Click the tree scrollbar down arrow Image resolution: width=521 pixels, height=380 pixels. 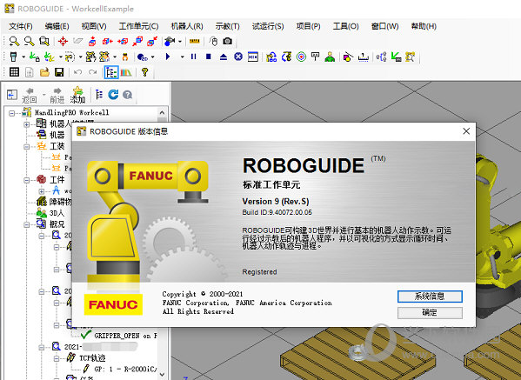[162, 375]
